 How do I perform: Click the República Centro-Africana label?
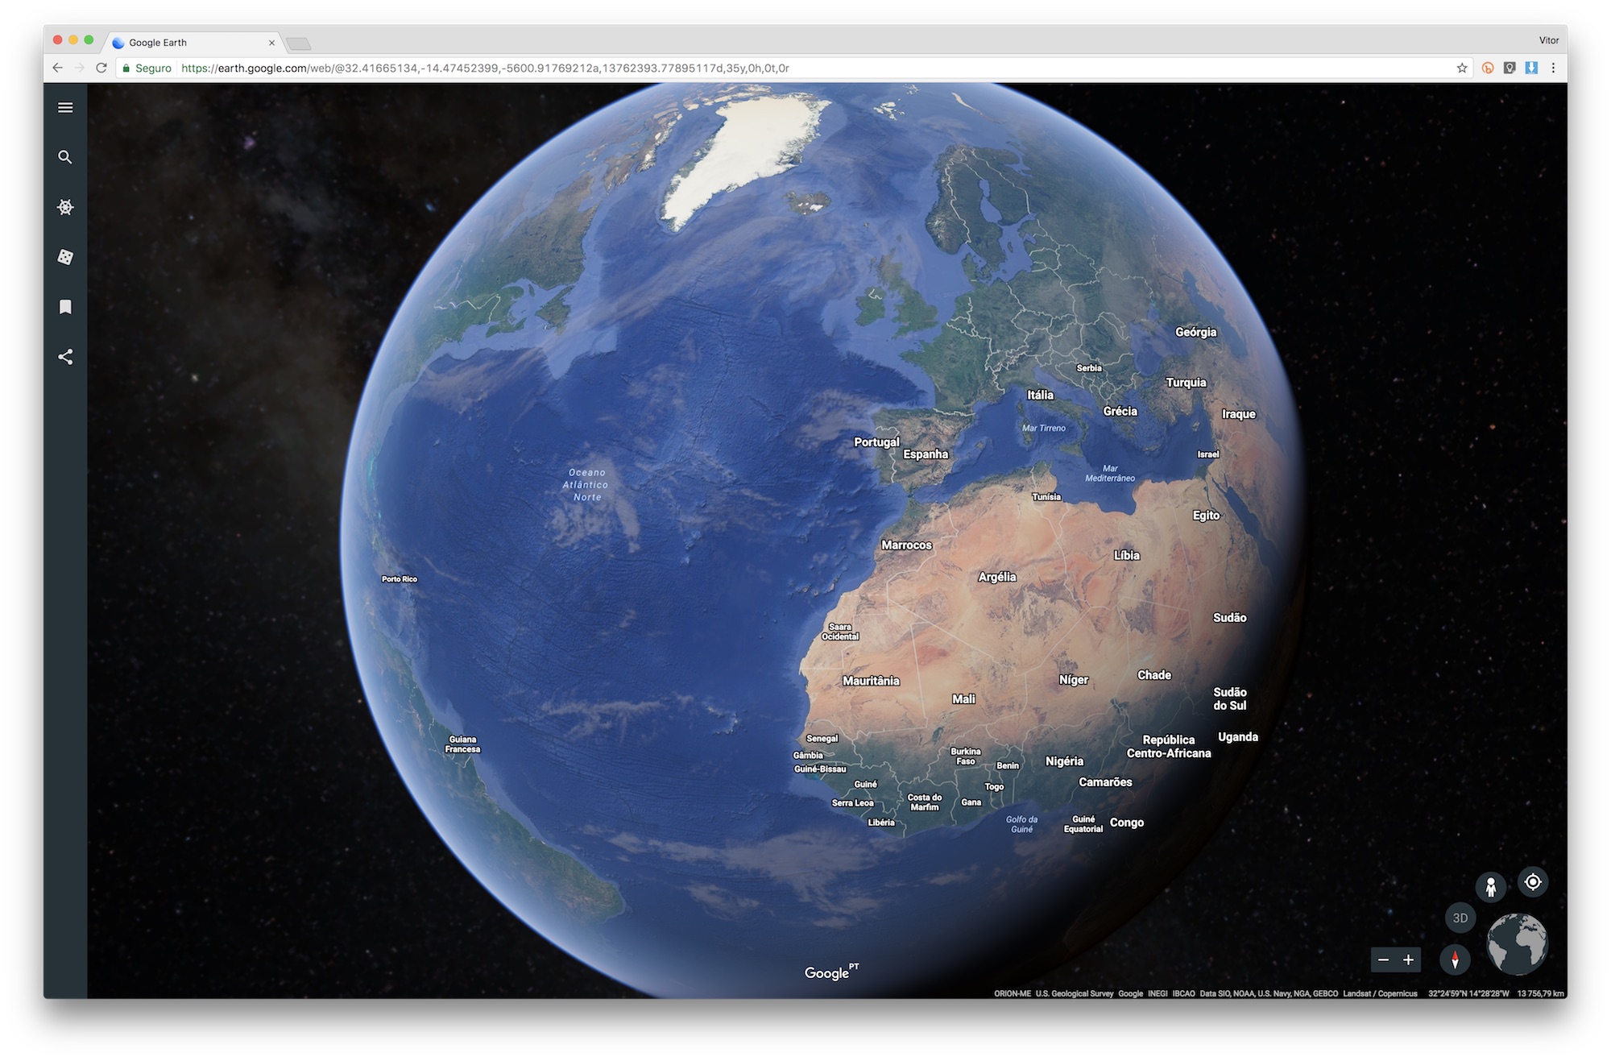[x=1169, y=746]
